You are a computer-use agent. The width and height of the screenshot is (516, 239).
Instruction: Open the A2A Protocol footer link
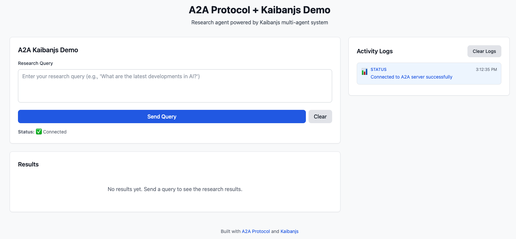pyautogui.click(x=256, y=231)
